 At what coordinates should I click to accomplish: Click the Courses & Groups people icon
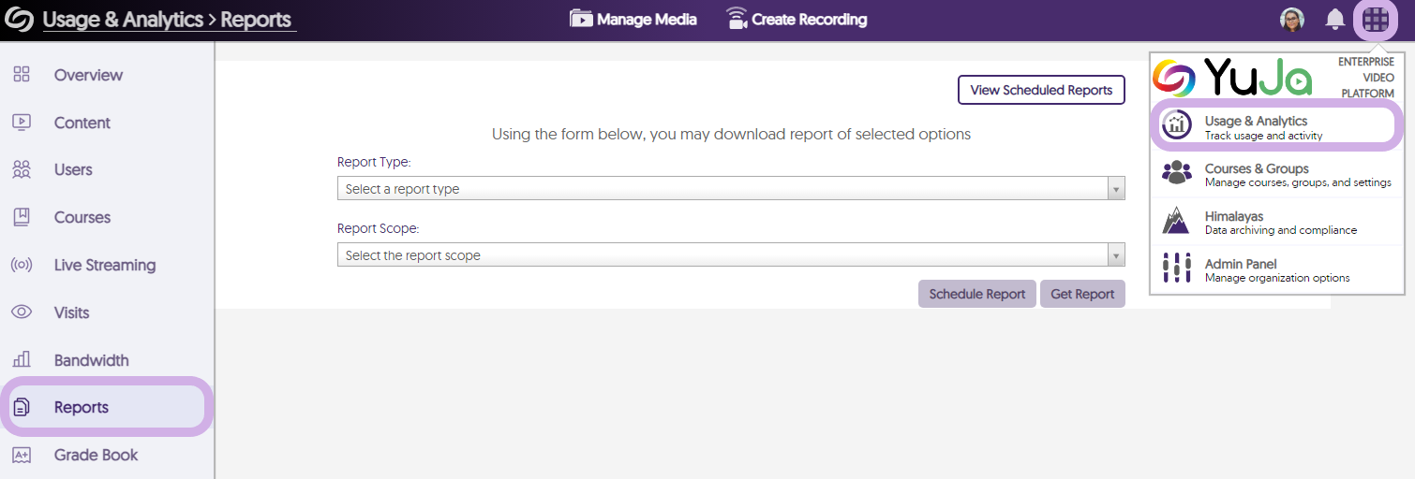click(1176, 174)
